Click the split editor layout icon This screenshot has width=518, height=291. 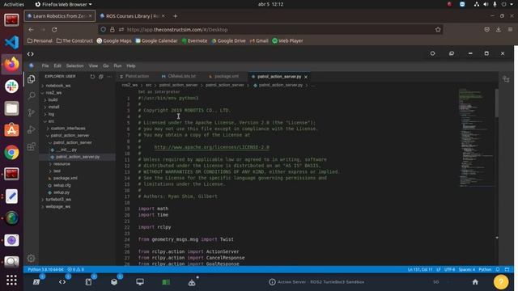506,79
